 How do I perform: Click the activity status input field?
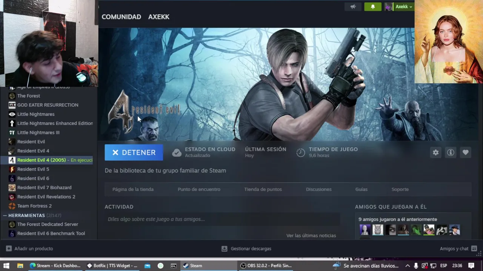point(222,219)
